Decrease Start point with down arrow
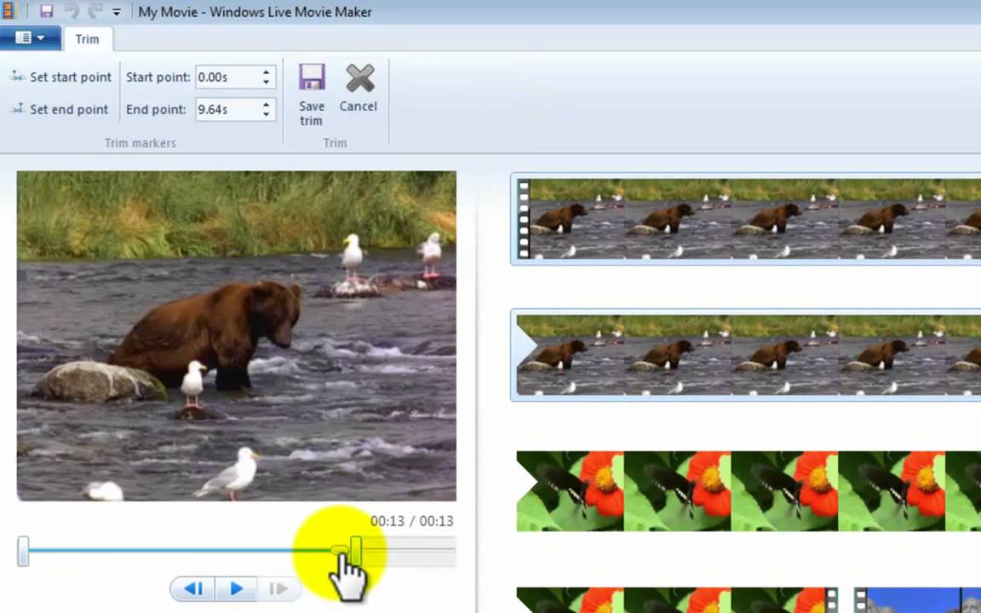The width and height of the screenshot is (981, 613). [x=267, y=83]
